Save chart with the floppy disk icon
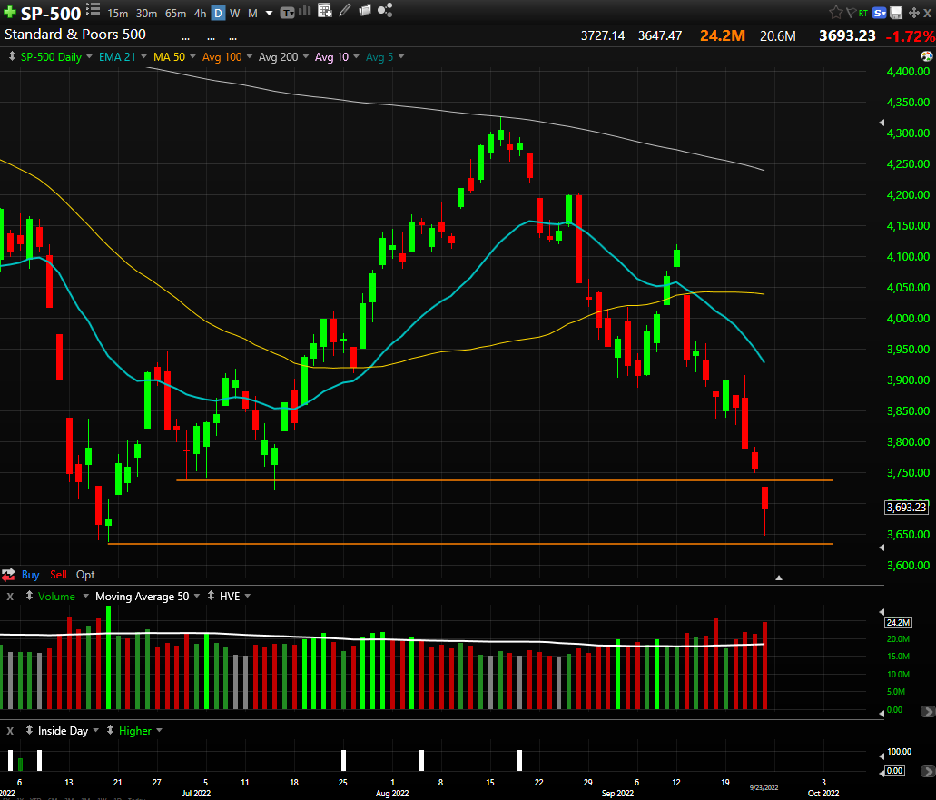936x800 pixels. point(896,13)
